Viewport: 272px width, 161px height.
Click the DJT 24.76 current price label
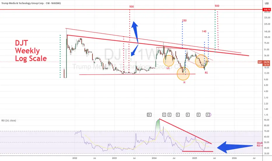point(264,63)
